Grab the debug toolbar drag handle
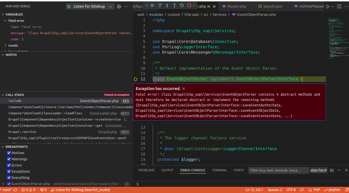Image resolution: width=349 pixels, height=193 pixels. click(x=147, y=5)
